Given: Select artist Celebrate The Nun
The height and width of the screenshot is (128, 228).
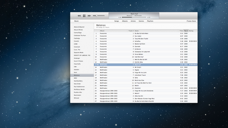Looking at the screenshot, I should pyautogui.click(x=80, y=36).
